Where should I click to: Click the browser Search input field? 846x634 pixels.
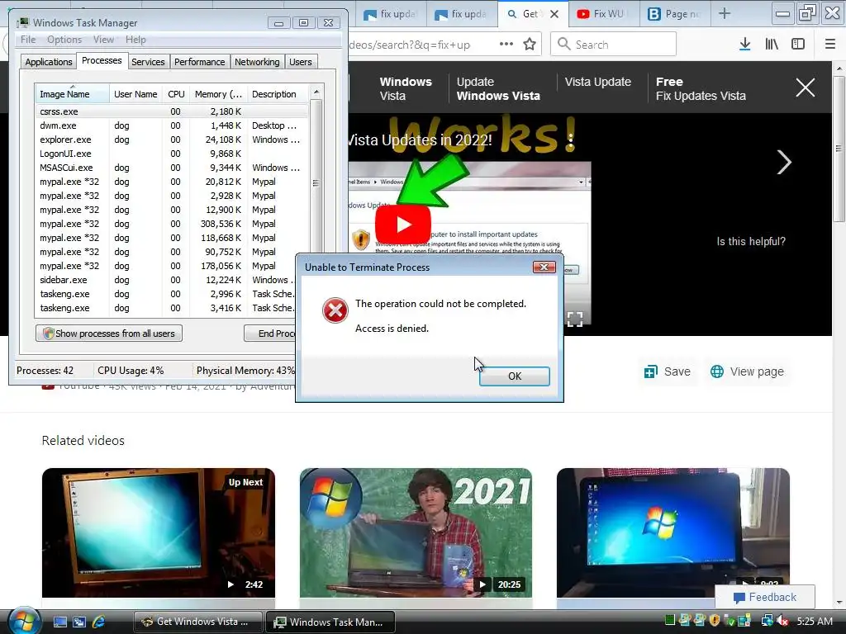pyautogui.click(x=613, y=45)
